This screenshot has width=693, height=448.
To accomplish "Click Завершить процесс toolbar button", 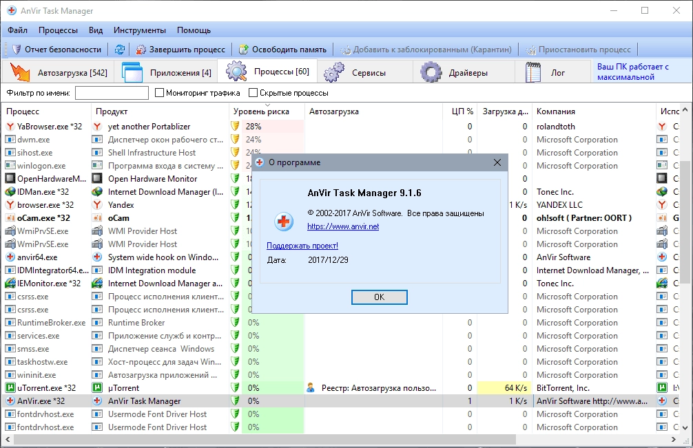I will [x=180, y=50].
